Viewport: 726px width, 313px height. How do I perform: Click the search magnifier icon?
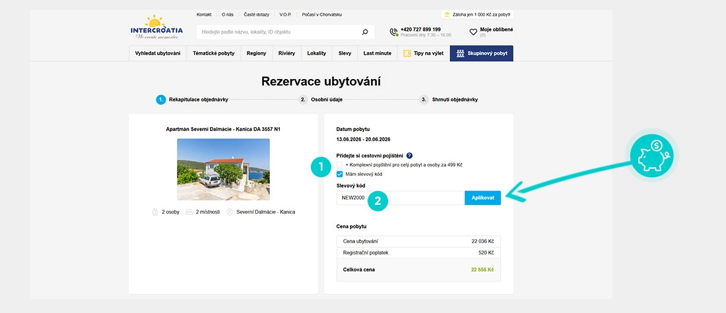(x=365, y=32)
